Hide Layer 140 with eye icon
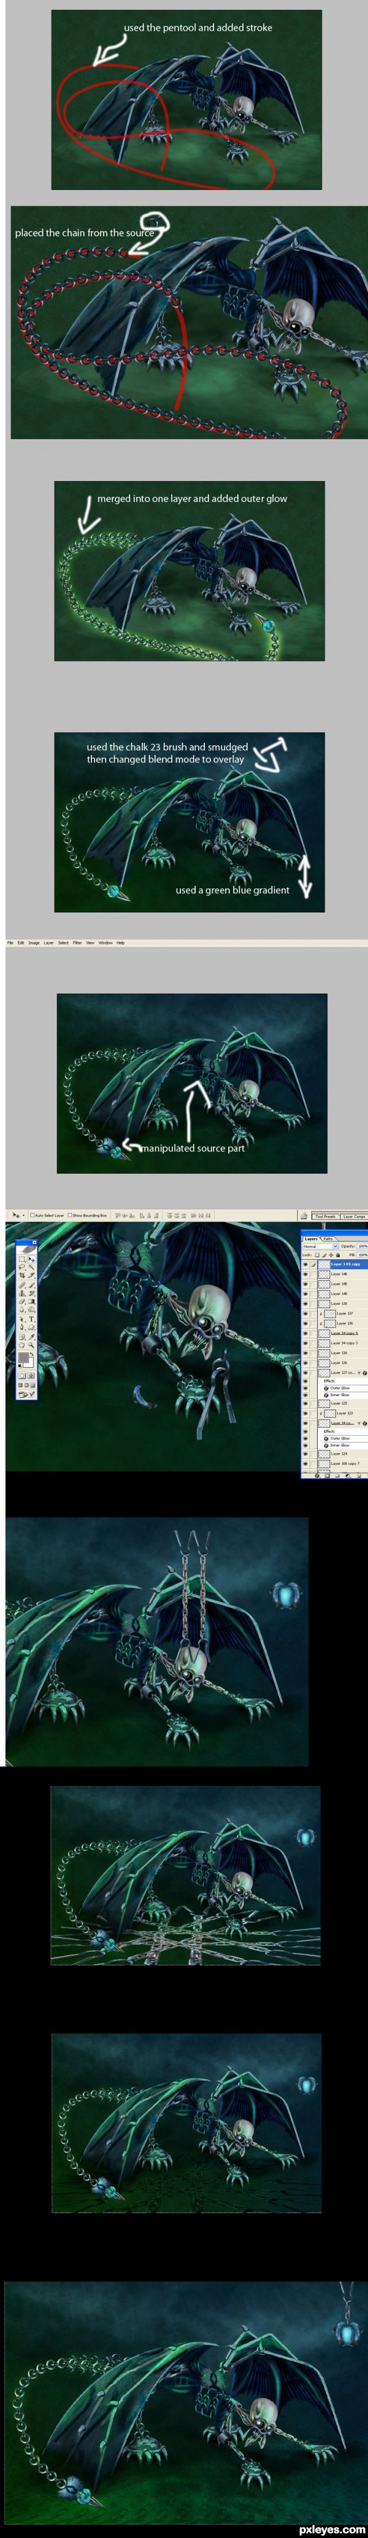The image size is (368, 2538). coord(305,1294)
